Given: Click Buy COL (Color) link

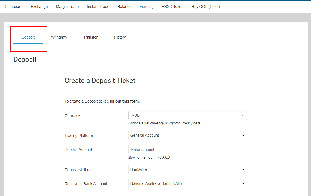Looking at the screenshot, I should 206,7.
